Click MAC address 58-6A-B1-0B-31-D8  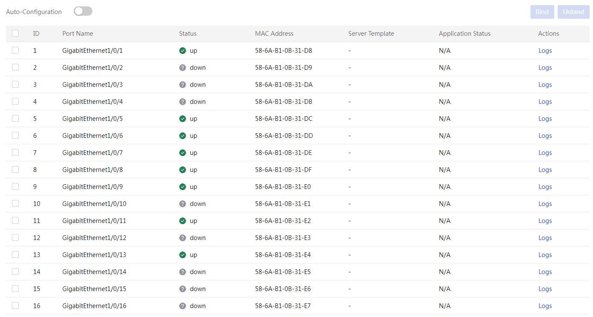[284, 51]
